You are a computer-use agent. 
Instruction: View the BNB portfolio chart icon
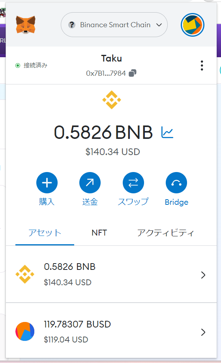[167, 133]
